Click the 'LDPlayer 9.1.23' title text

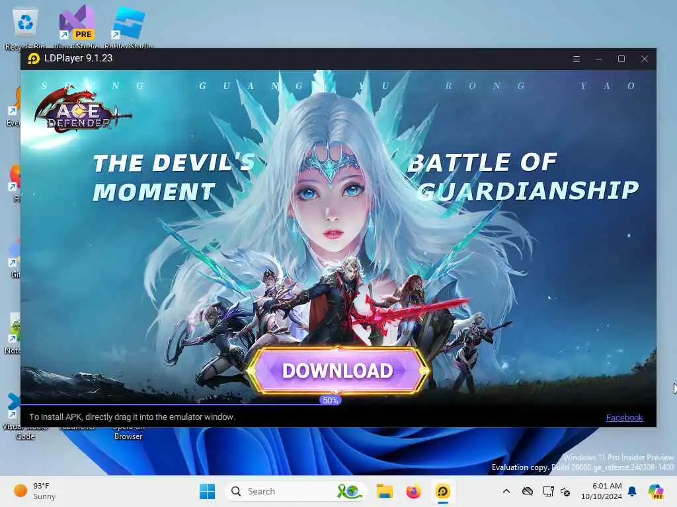79,58
